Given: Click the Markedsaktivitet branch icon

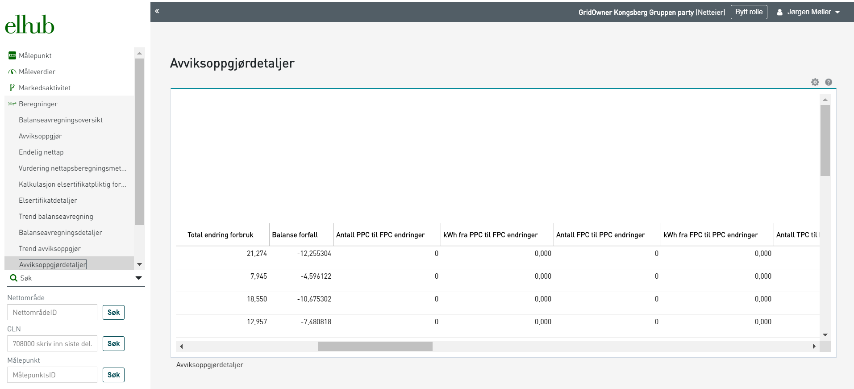Looking at the screenshot, I should tap(12, 88).
